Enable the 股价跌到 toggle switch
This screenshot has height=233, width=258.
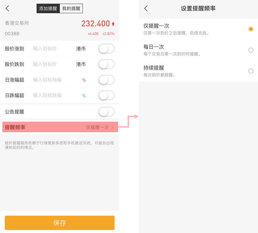coord(106,64)
